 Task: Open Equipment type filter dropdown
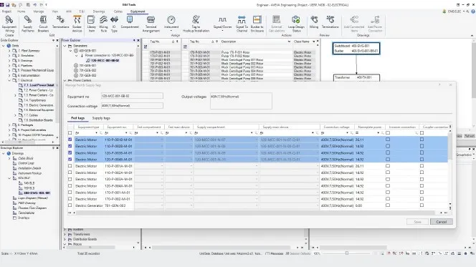coord(97,133)
